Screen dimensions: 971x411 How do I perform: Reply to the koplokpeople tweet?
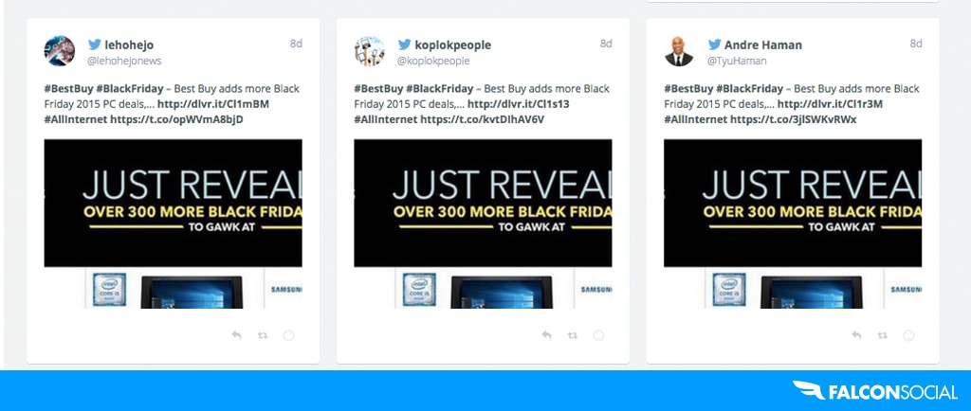coord(546,335)
